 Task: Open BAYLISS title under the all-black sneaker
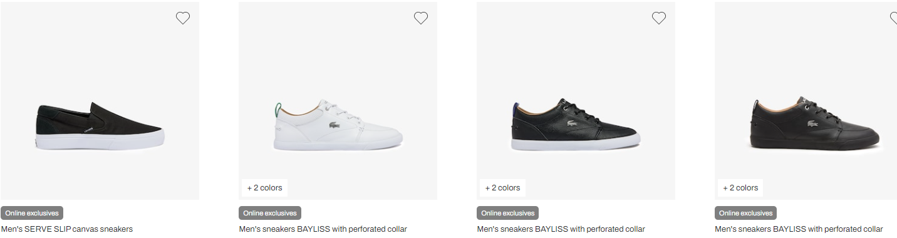point(799,229)
